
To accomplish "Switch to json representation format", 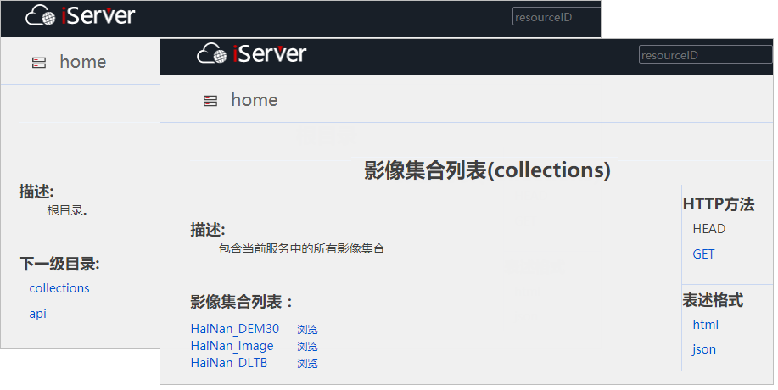I will [x=704, y=349].
